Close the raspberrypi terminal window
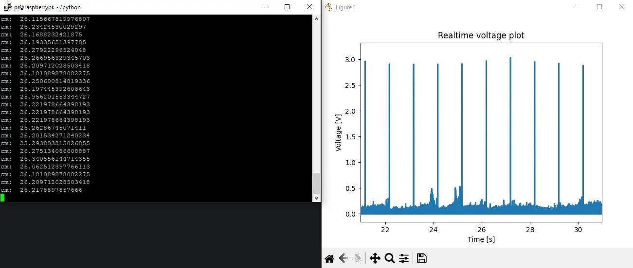Image resolution: width=633 pixels, height=268 pixels. (309, 7)
